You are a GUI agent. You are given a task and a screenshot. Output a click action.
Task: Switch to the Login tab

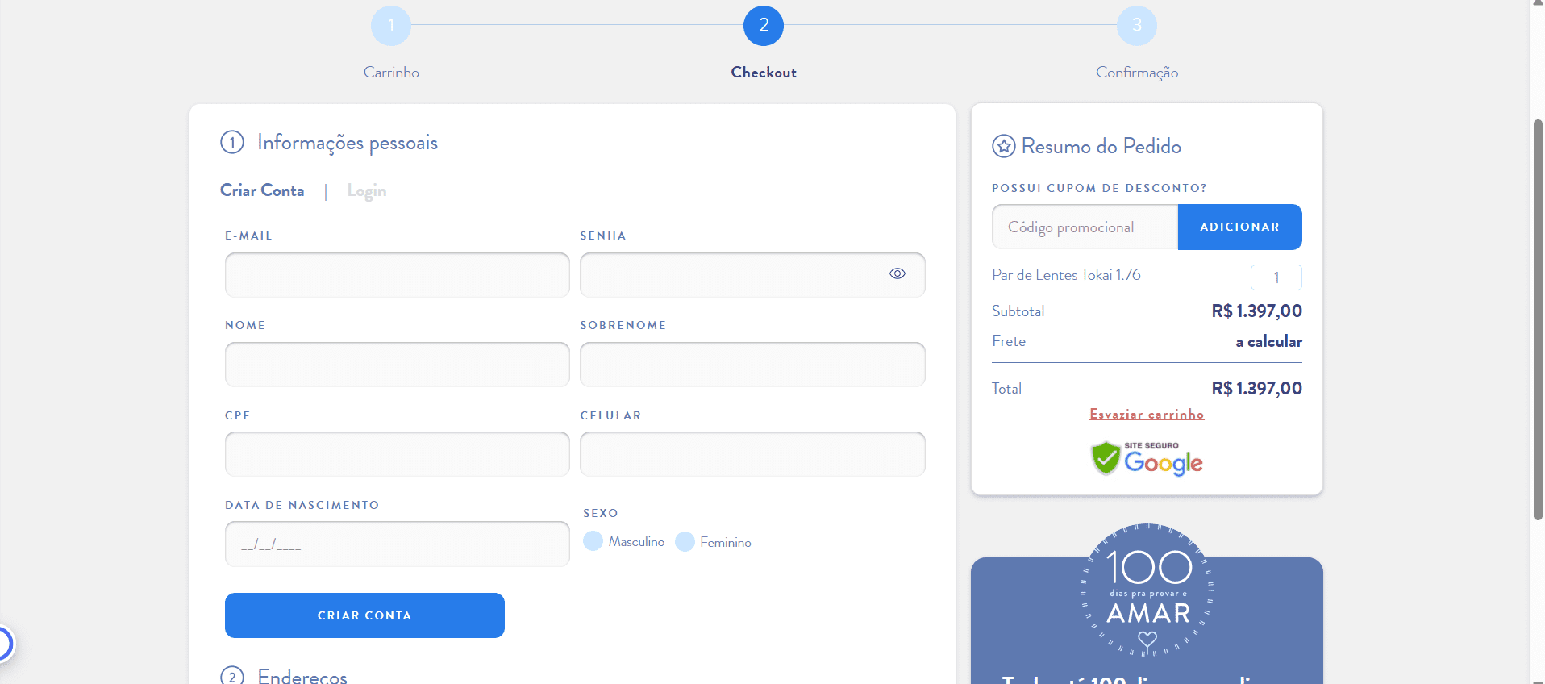pos(366,191)
